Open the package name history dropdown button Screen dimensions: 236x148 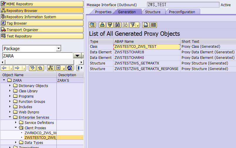click(x=77, y=56)
